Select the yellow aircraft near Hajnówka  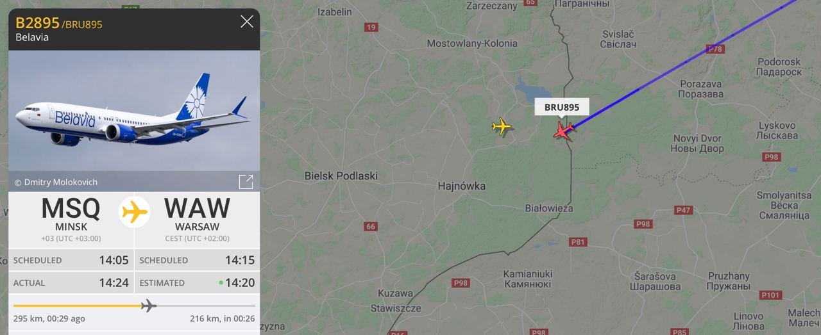[502, 126]
